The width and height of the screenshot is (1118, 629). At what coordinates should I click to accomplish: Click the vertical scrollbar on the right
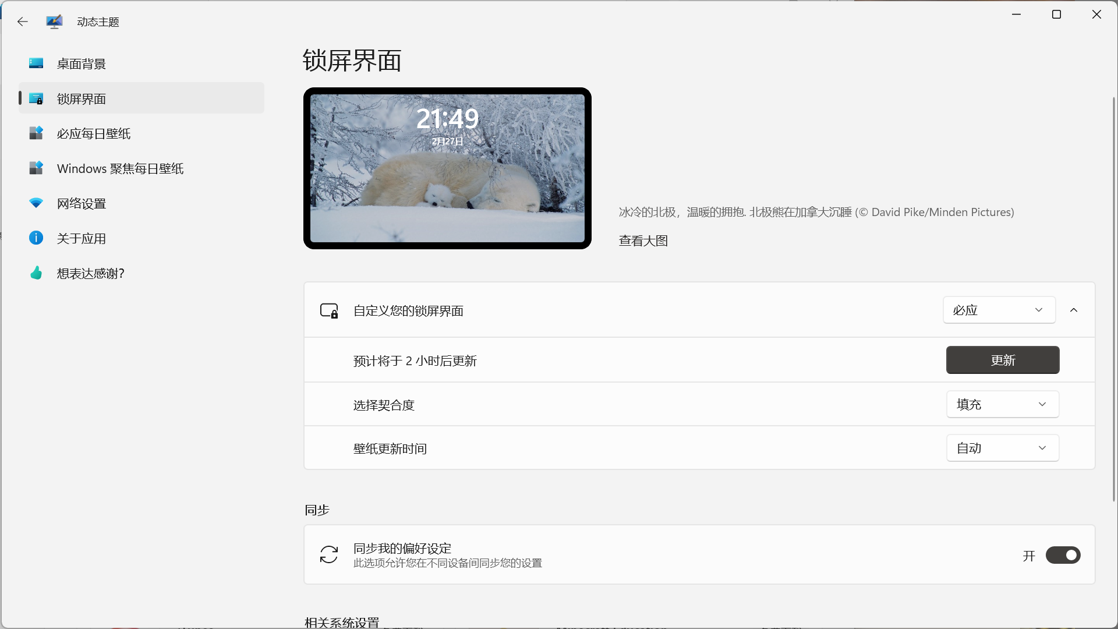[x=1114, y=299]
